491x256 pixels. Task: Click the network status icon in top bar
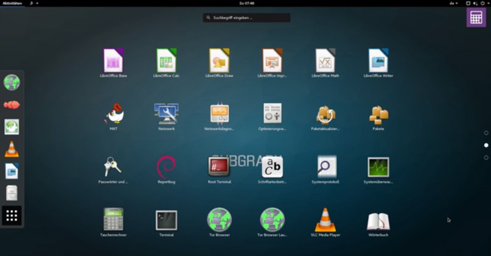tap(468, 3)
